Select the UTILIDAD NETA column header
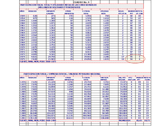 click(104, 12)
